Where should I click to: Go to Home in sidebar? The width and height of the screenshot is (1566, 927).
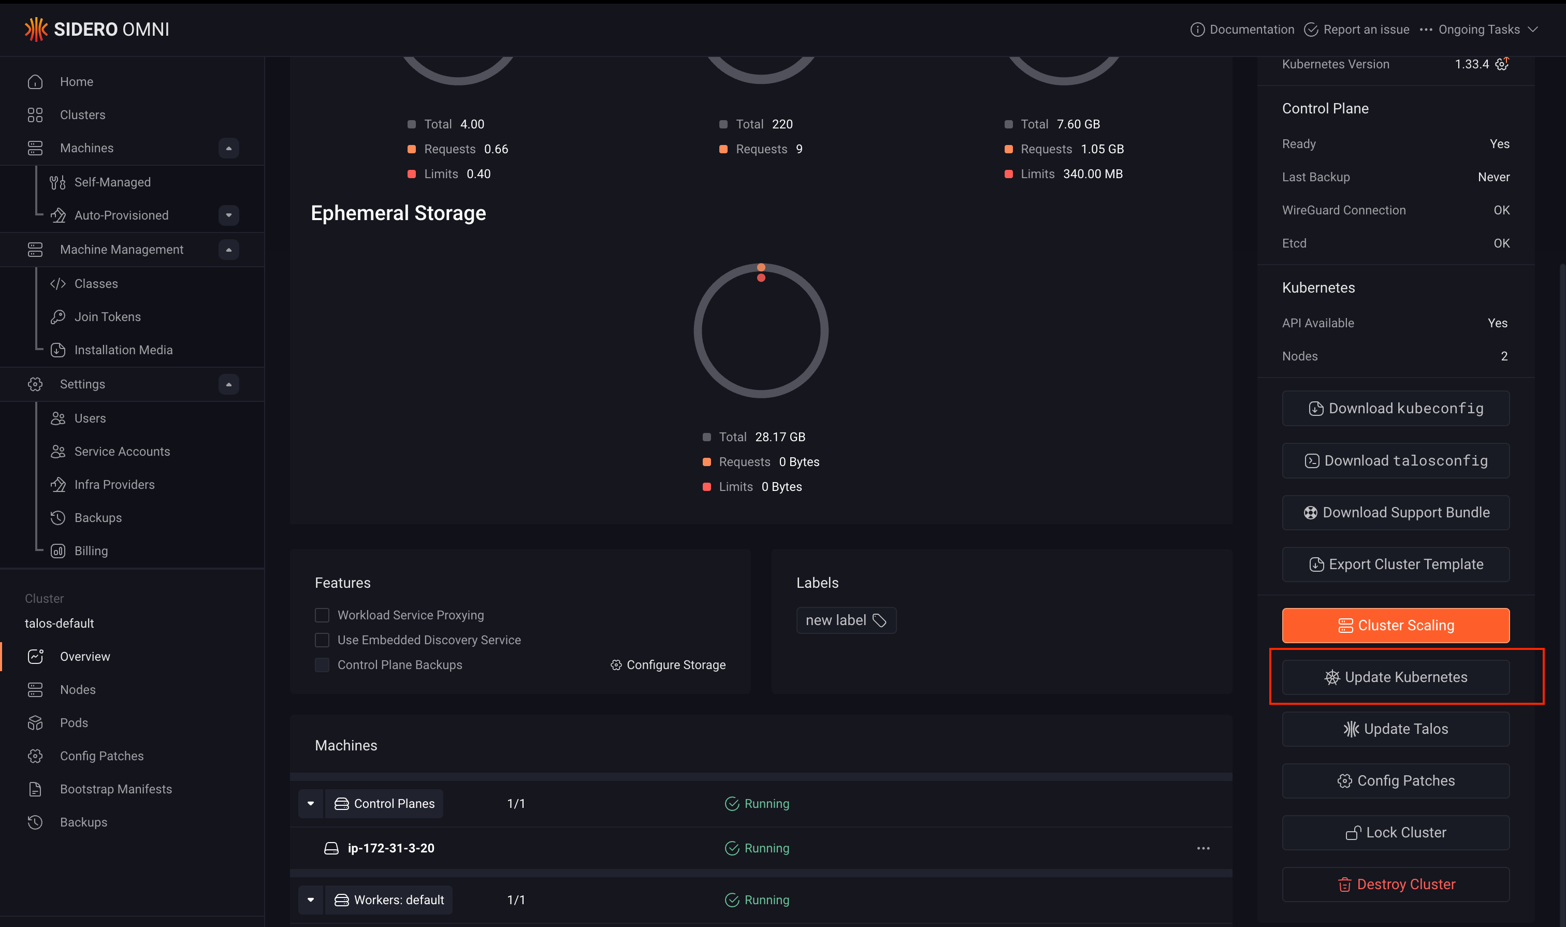pos(76,82)
